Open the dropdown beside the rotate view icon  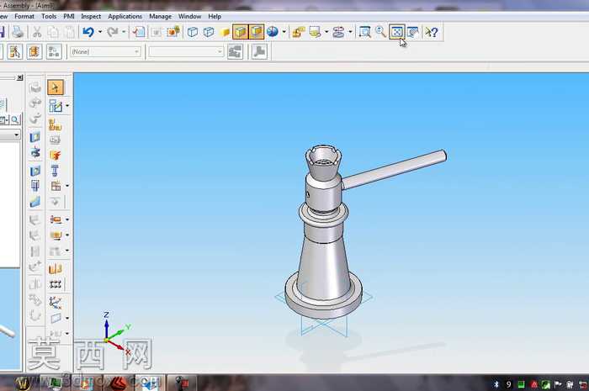click(350, 32)
